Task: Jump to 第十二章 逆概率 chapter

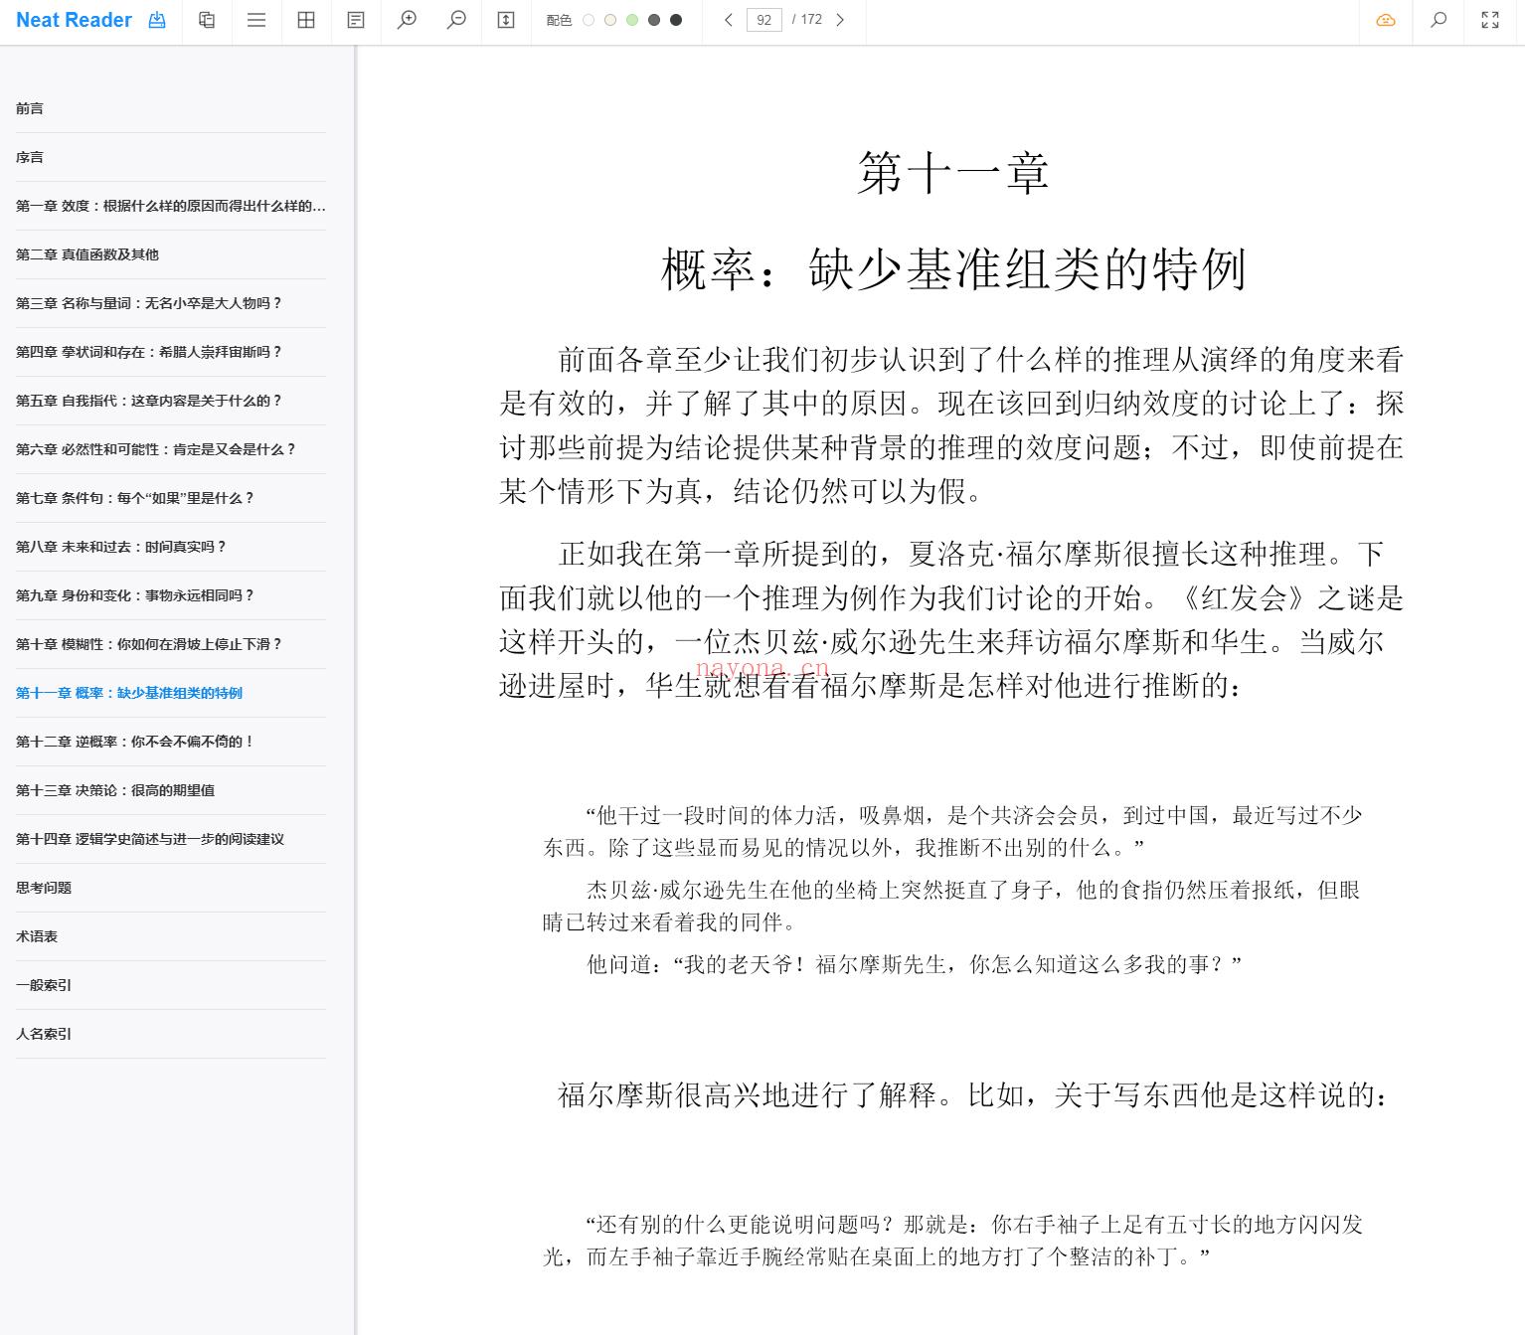Action: click(x=170, y=742)
